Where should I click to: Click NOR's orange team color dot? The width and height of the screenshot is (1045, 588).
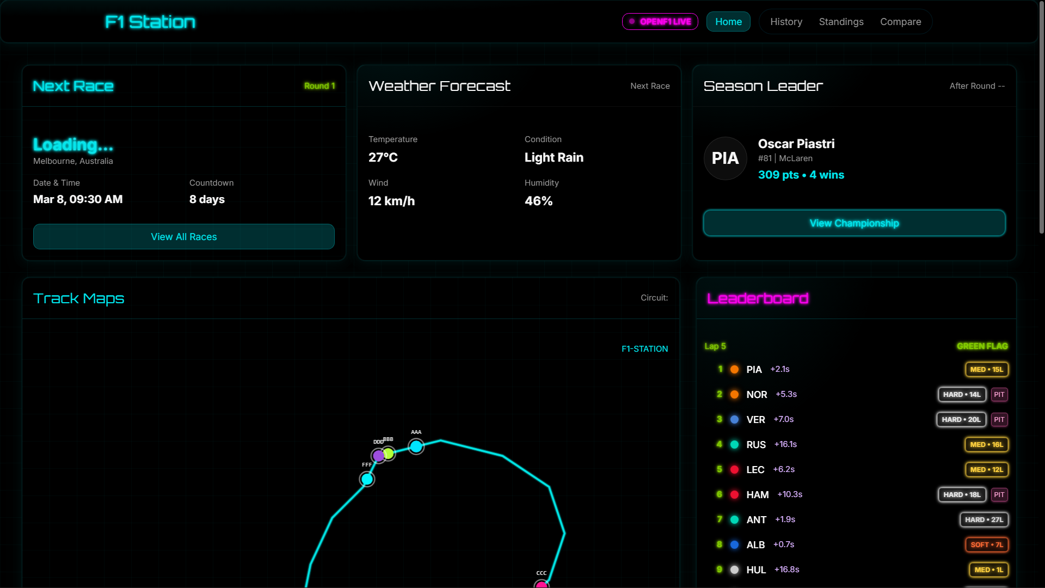734,395
